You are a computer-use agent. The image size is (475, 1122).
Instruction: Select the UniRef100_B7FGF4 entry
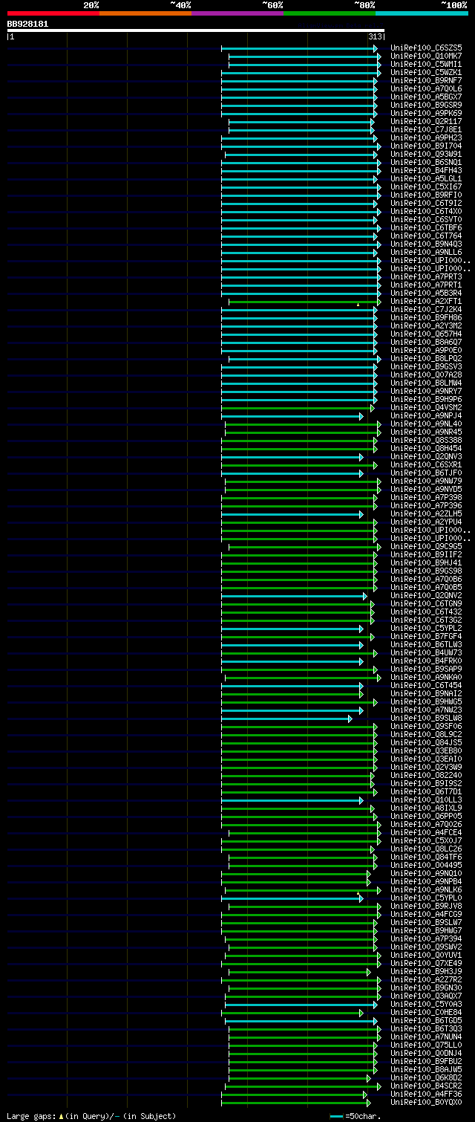coord(426,636)
